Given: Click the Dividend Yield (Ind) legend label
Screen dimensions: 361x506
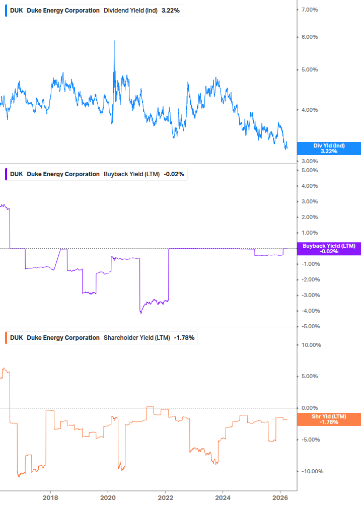Looking at the screenshot, I should [130, 11].
